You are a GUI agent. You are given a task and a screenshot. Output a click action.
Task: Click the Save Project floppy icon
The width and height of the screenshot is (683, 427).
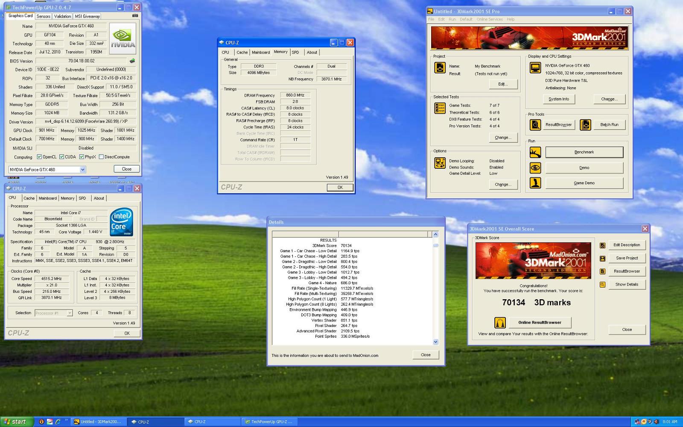602,258
